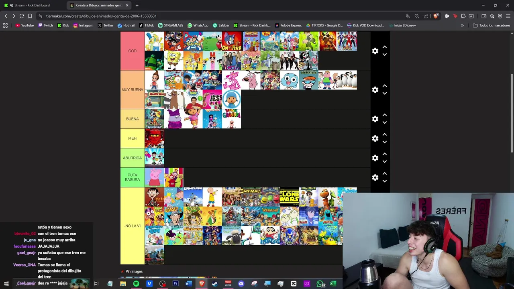
Task: Expand hidden bookmarks overflow chevron
Action: coord(462,25)
